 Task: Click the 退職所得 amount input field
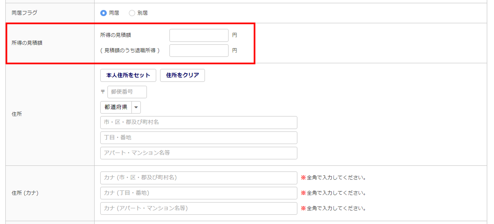[x=199, y=51]
